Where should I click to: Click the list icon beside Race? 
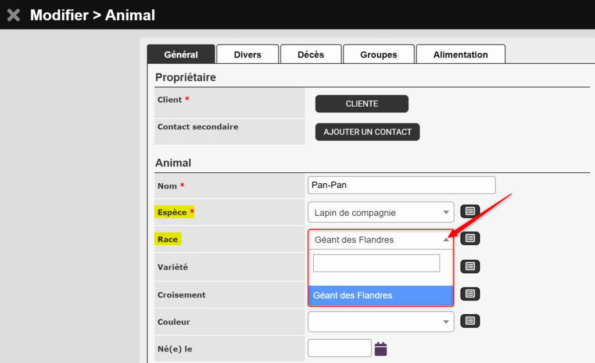(470, 238)
